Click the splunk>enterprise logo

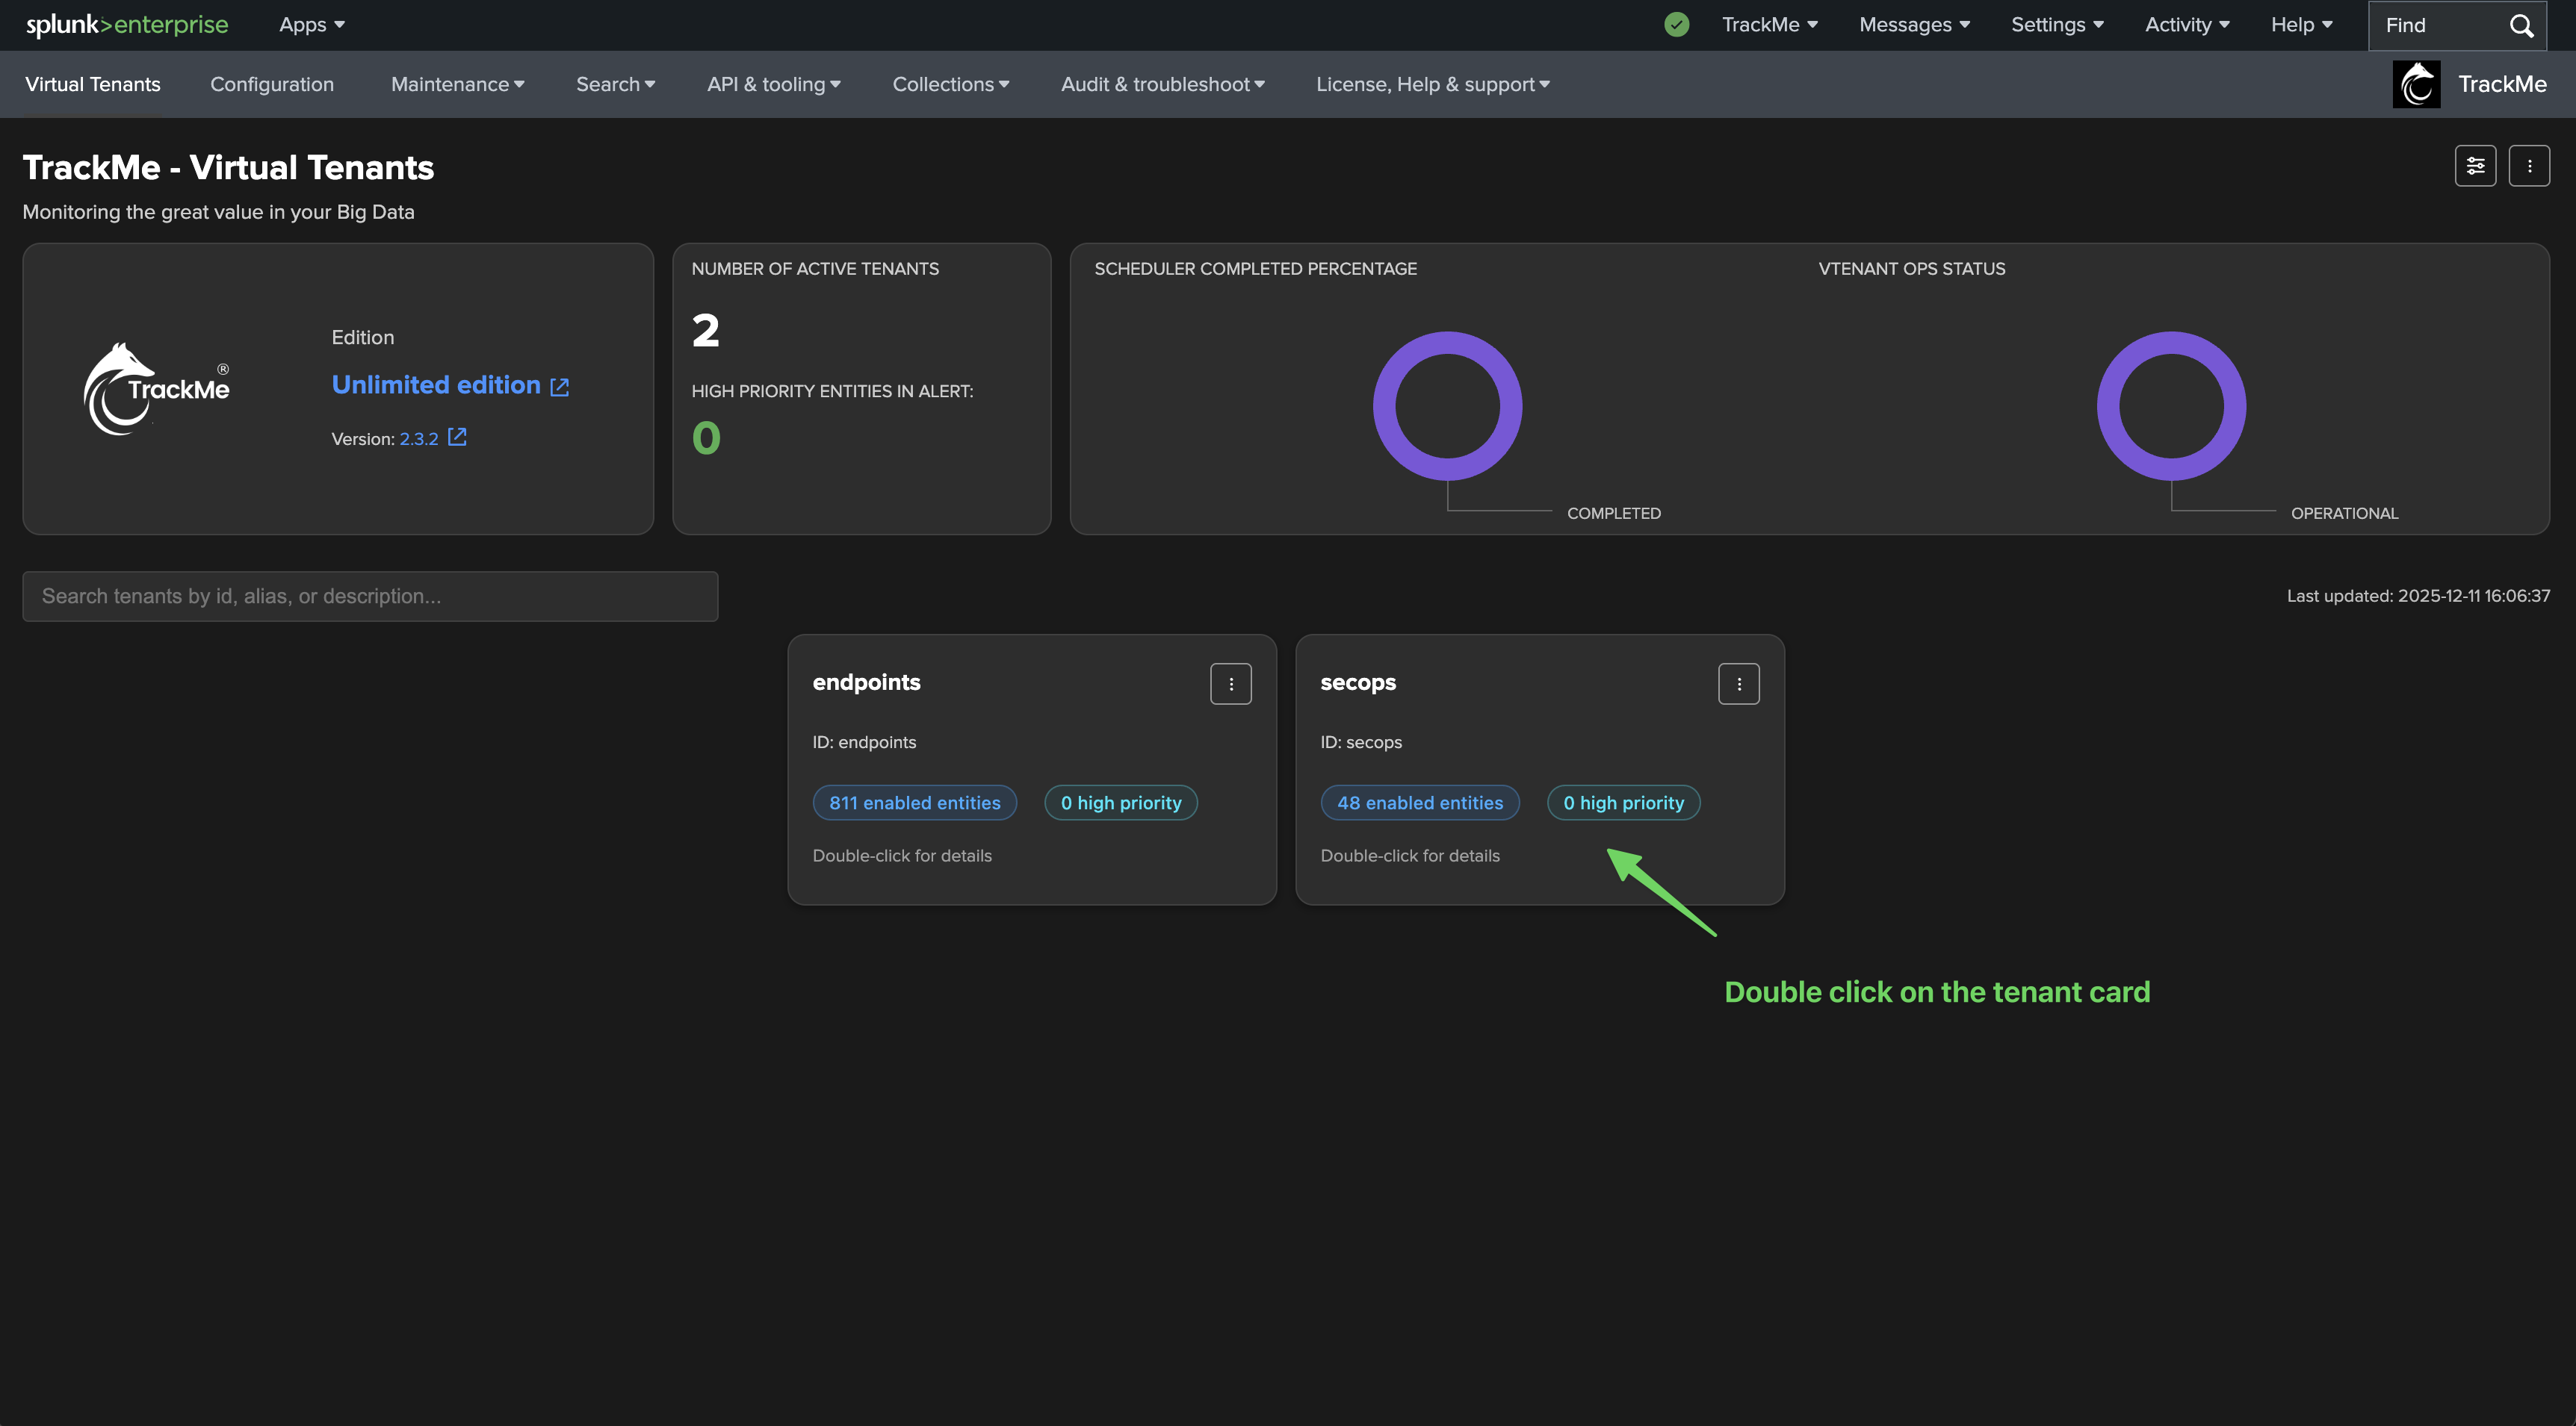pyautogui.click(x=127, y=25)
